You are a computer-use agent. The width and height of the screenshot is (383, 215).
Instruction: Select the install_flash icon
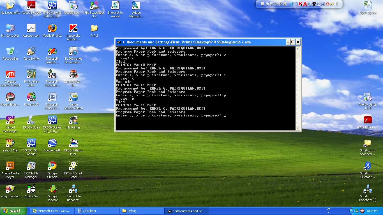coord(368,122)
